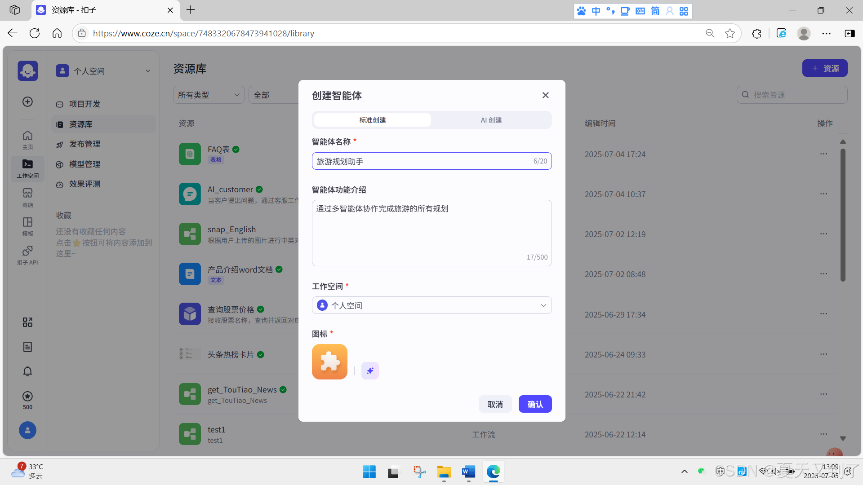Image resolution: width=863 pixels, height=485 pixels.
Task: Select the 标准创建 tab
Action: [x=372, y=120]
